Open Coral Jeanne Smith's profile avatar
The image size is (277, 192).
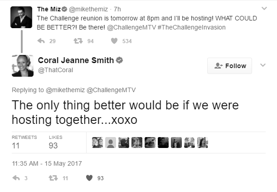(23, 66)
